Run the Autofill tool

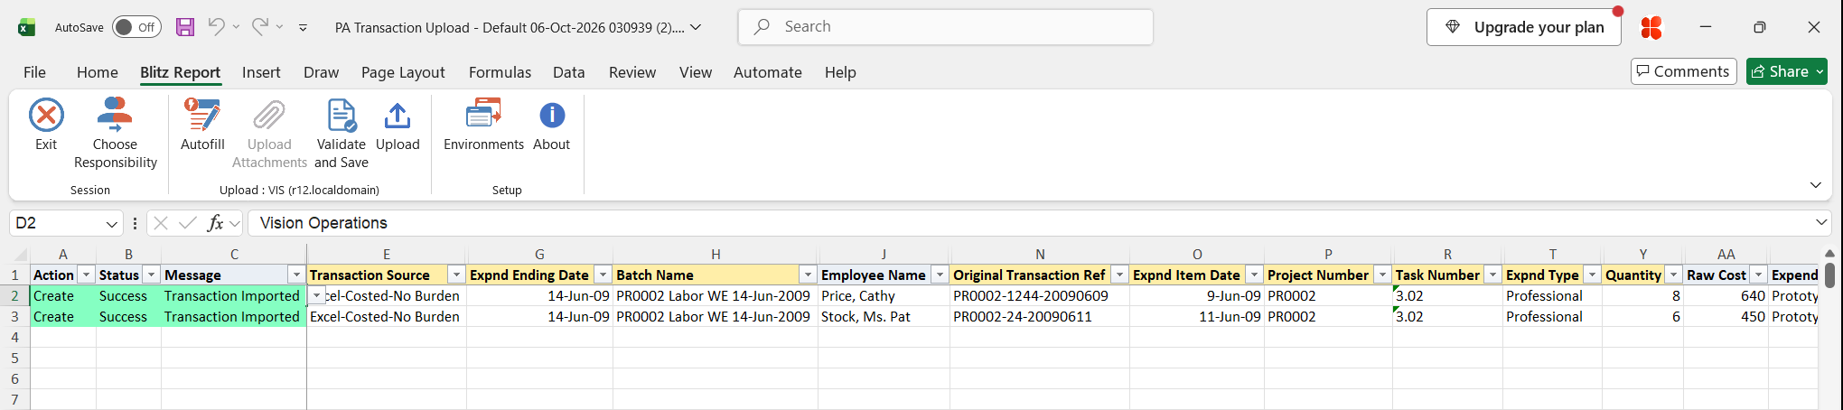click(202, 125)
